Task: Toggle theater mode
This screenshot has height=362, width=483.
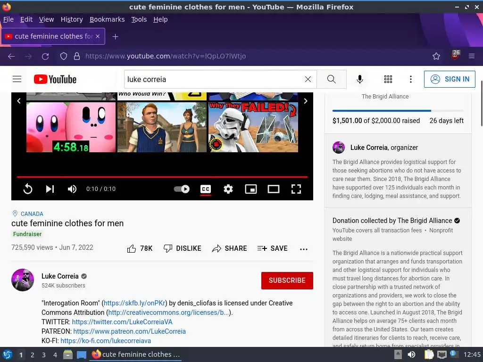Action: 274,189
